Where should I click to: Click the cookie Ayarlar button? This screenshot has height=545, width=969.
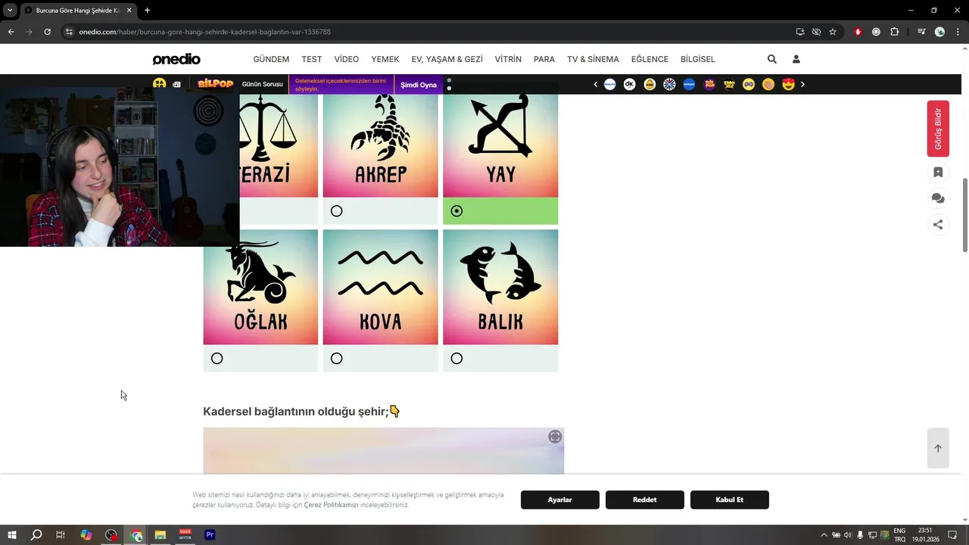[560, 500]
